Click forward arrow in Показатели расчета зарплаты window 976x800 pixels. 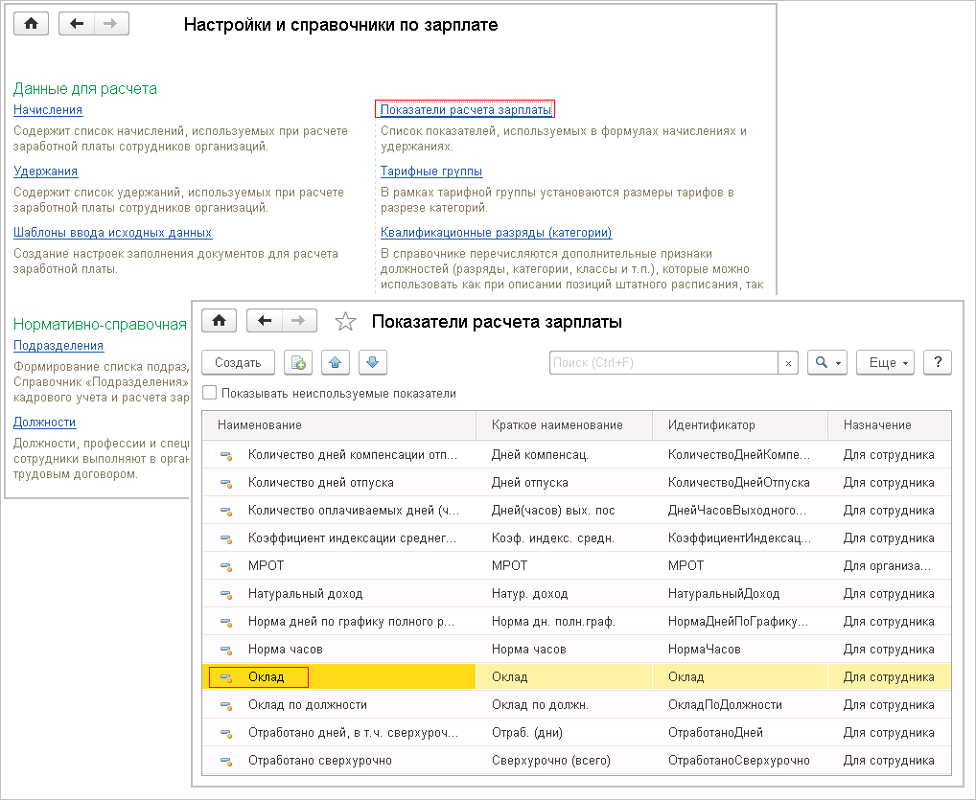click(x=299, y=321)
